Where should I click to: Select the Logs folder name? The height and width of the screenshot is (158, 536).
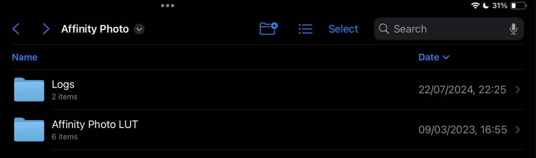click(63, 84)
